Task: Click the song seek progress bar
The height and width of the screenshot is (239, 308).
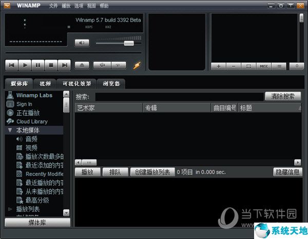Action: pos(73,53)
